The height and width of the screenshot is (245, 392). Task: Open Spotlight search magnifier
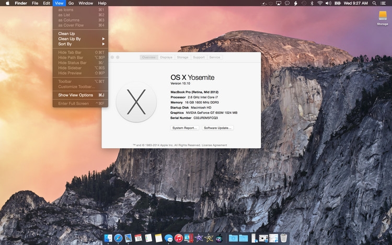point(374,3)
